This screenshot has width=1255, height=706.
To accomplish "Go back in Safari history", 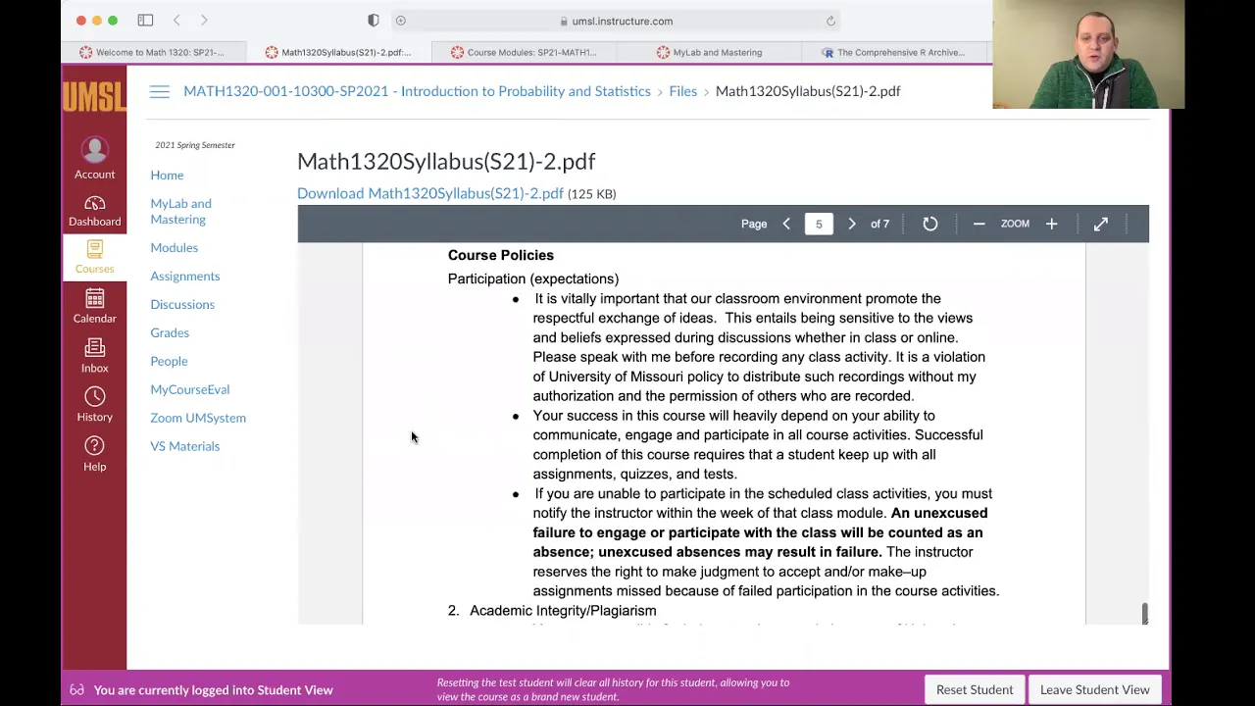I will pos(176,21).
